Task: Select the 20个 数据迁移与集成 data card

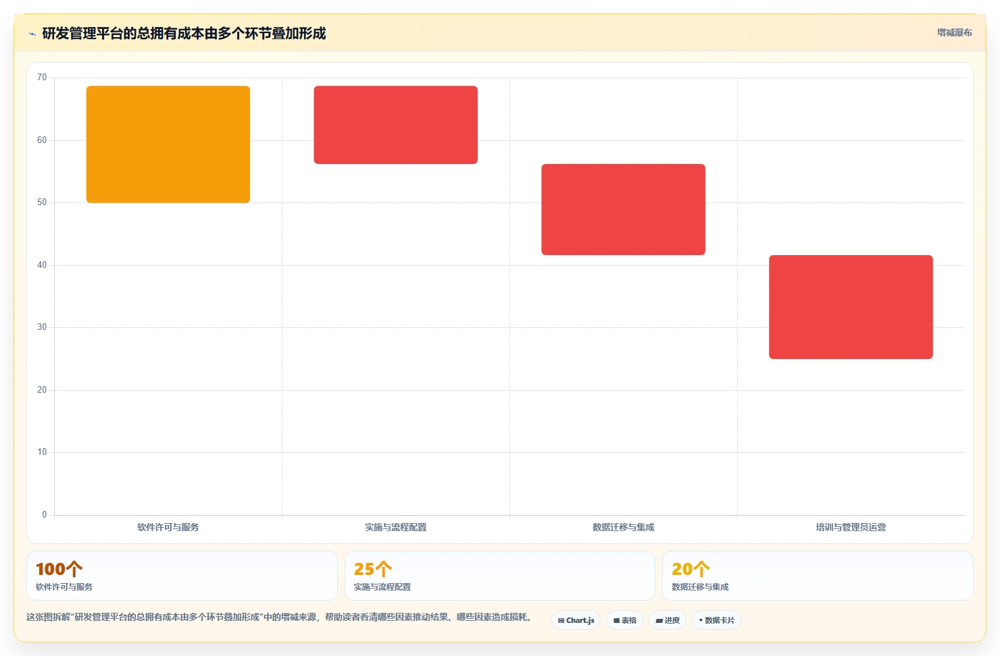Action: pos(818,576)
